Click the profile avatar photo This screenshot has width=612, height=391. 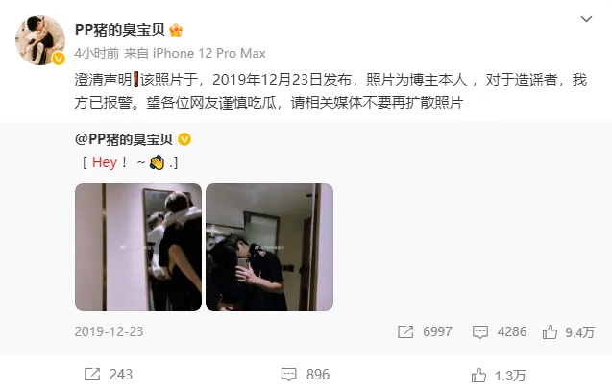click(x=40, y=40)
